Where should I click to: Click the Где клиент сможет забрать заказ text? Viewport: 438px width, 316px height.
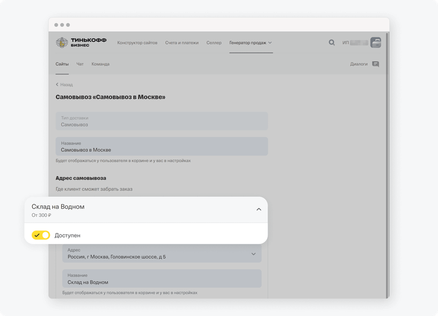(x=94, y=189)
